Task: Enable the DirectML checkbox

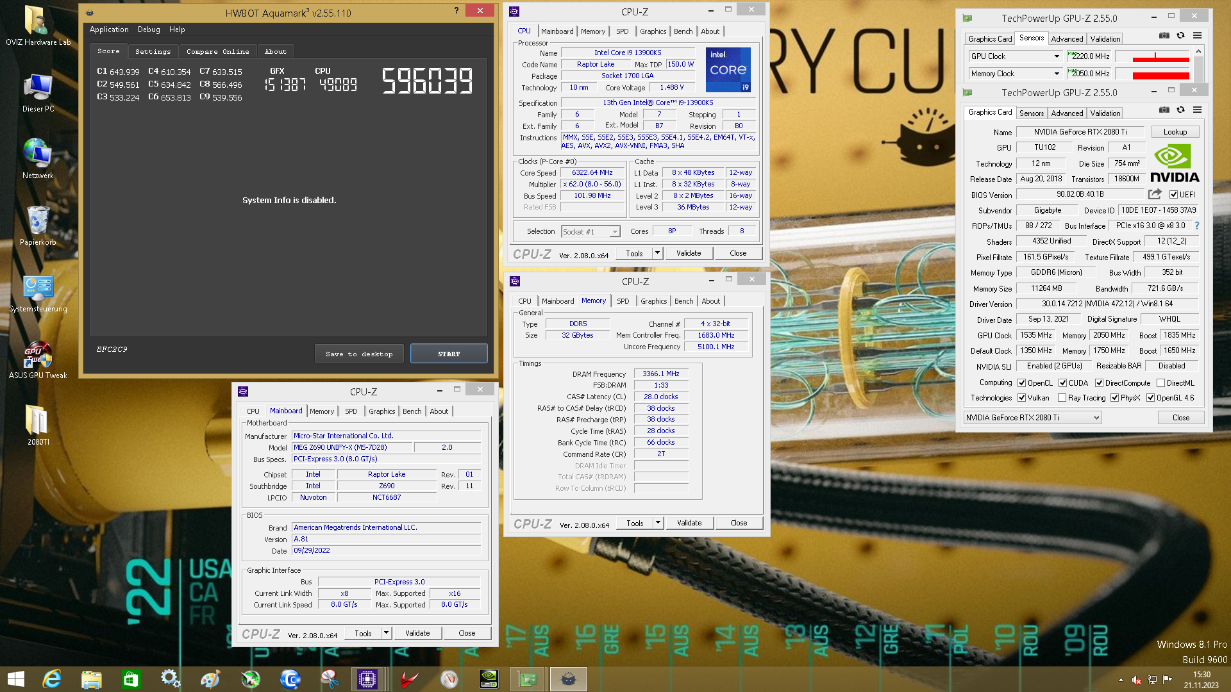Action: click(x=1160, y=383)
